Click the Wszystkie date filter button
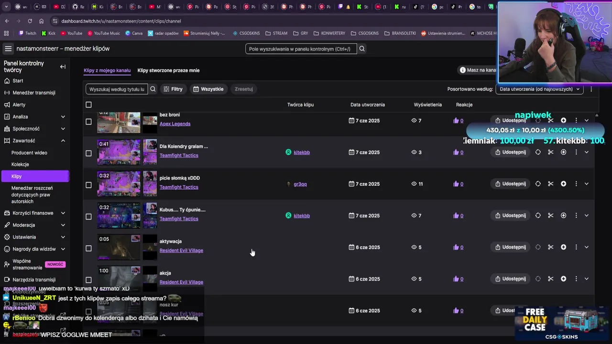The height and width of the screenshot is (344, 612). [x=208, y=89]
